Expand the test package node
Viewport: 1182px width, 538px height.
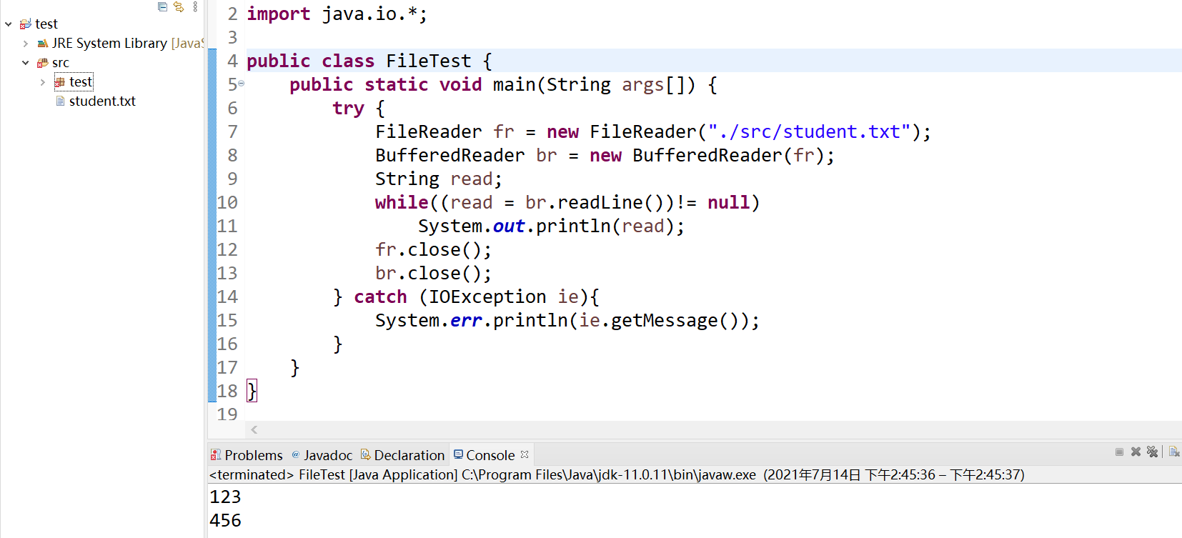(43, 82)
